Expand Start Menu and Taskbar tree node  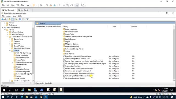(10, 48)
